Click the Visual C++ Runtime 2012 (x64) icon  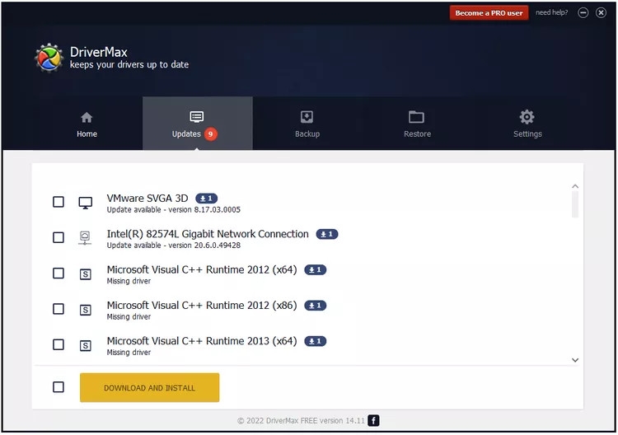coord(85,274)
